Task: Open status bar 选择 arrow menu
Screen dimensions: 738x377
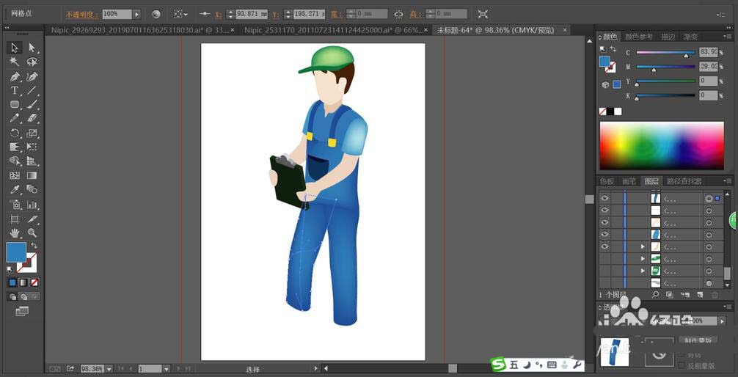Action: pos(316,368)
